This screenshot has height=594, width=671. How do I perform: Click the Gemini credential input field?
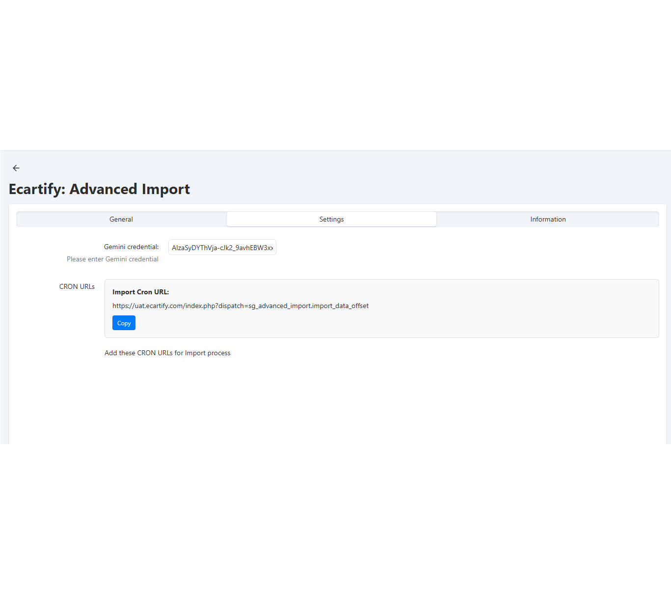tap(222, 248)
